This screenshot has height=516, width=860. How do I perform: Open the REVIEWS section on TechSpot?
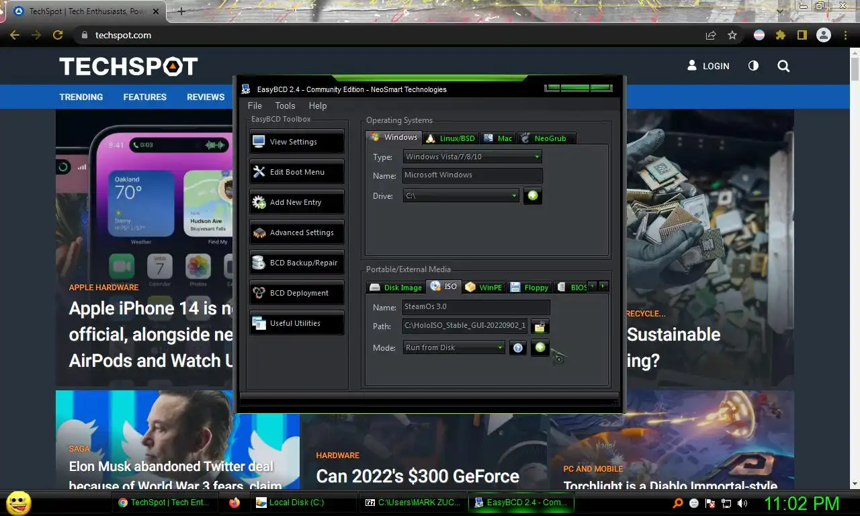click(x=206, y=97)
